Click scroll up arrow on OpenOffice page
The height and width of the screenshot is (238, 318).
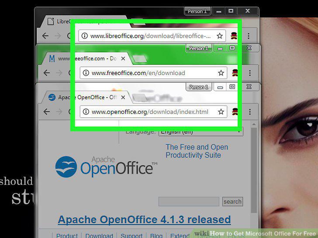click(254, 124)
